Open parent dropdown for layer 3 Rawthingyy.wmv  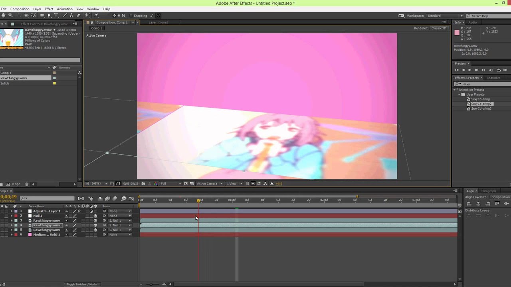coord(119,220)
